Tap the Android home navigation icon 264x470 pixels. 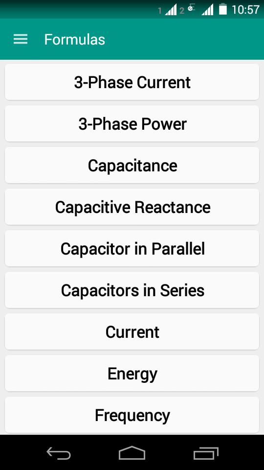132,452
